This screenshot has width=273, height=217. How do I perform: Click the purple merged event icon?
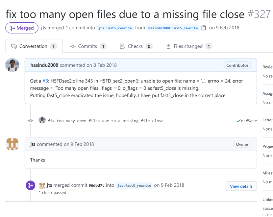point(31,185)
